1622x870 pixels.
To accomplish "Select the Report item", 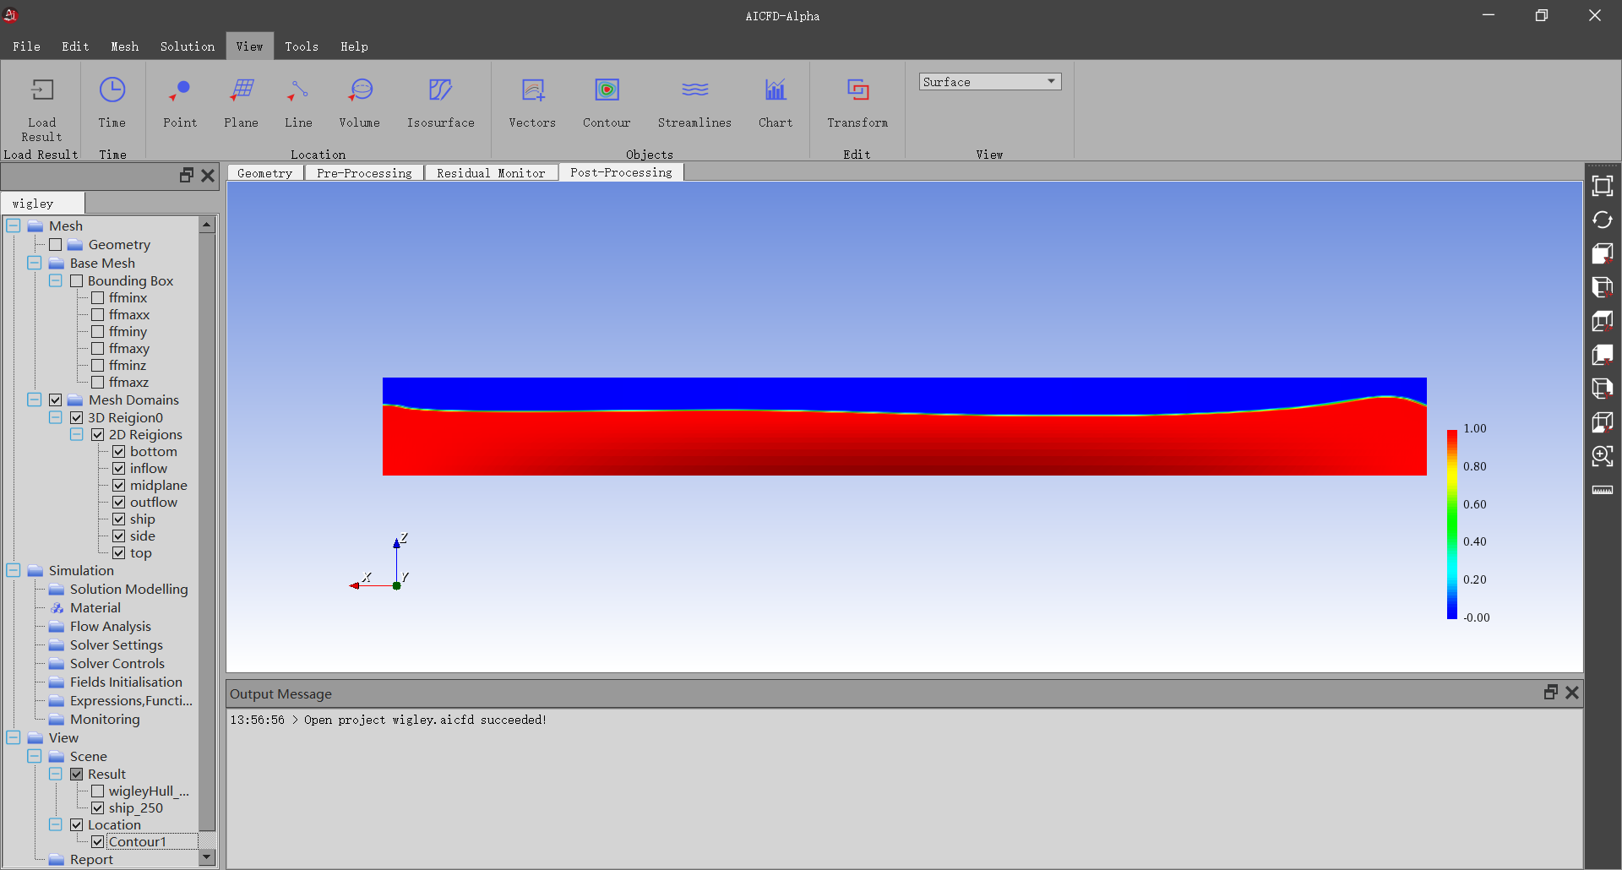I will [x=91, y=859].
